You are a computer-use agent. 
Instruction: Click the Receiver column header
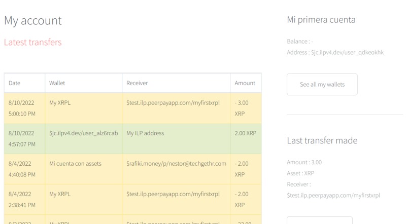137,83
